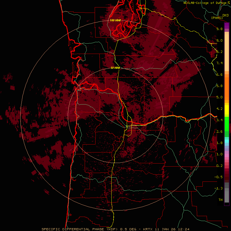Viewport: 231px width, 231px height.
Task: Click the 100 NMI range ring label
Action: click(x=115, y=20)
